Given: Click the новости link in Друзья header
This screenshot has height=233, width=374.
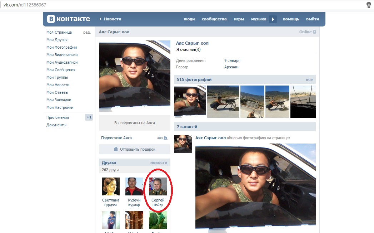Looking at the screenshot, I should (159, 162).
